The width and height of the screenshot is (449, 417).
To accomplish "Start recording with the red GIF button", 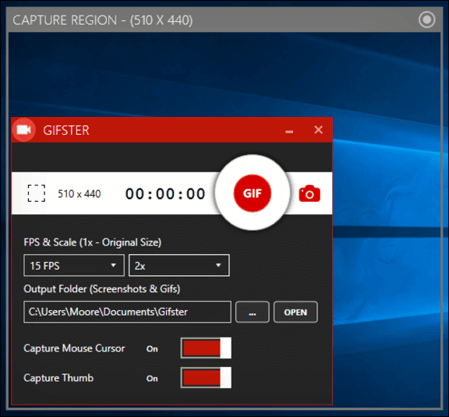I will point(253,193).
